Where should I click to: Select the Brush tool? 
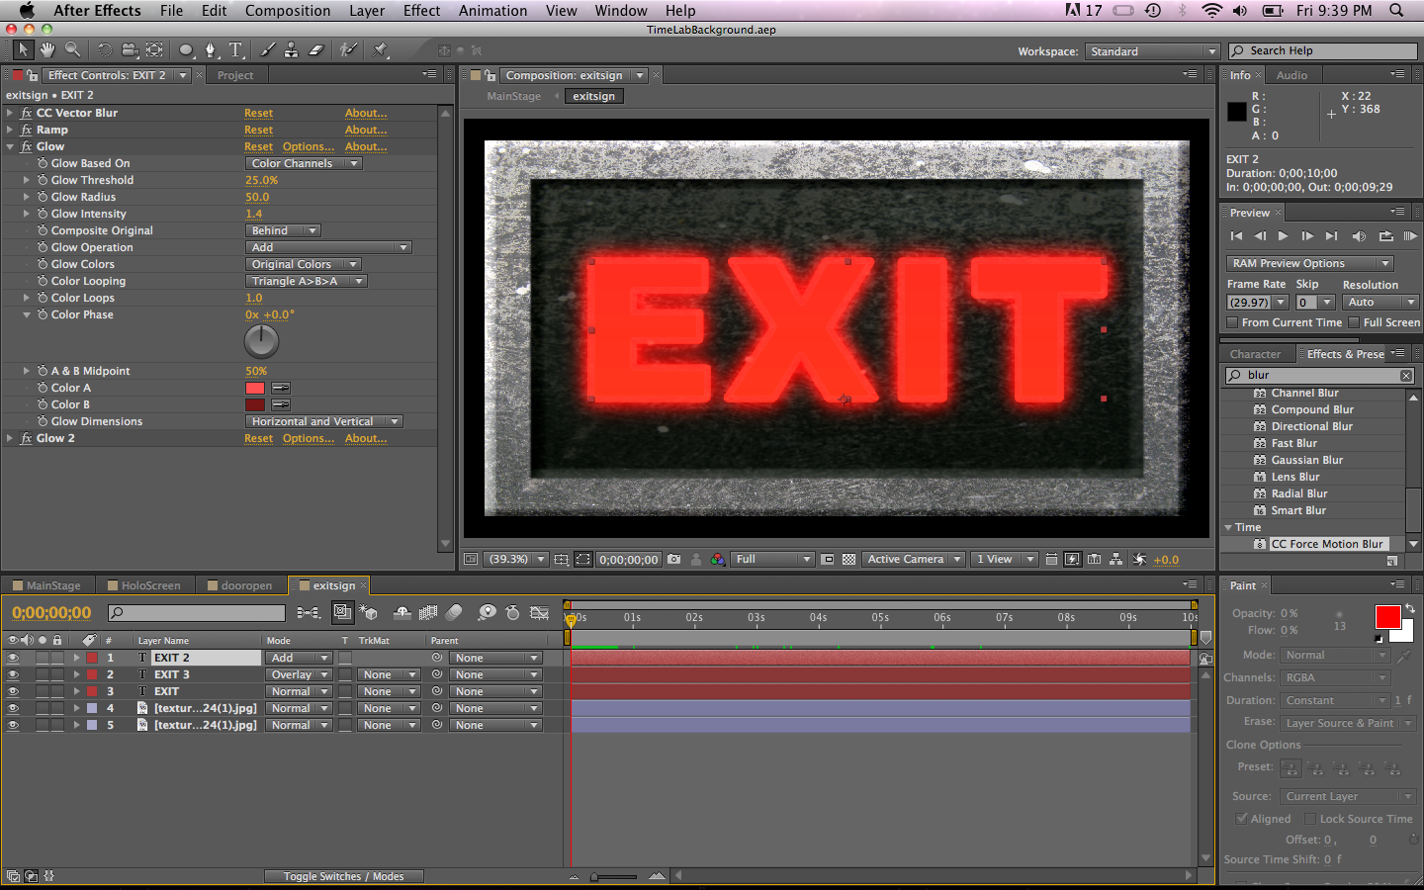(267, 49)
